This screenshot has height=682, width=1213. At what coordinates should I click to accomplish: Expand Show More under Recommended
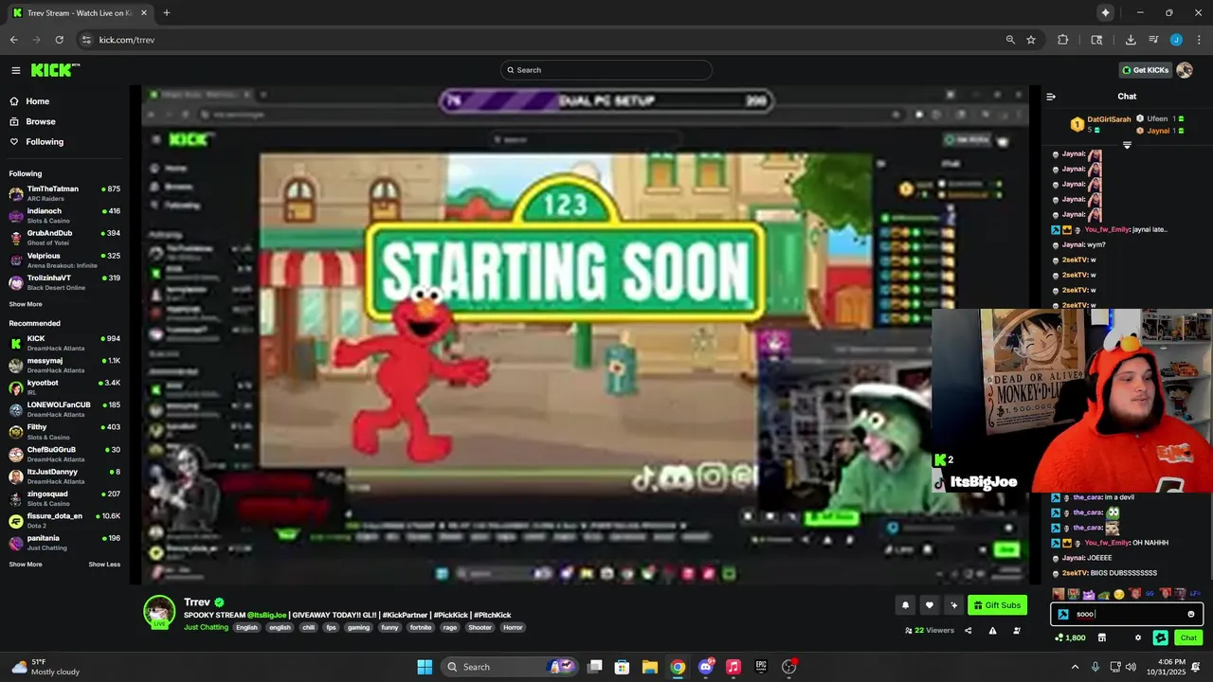click(x=26, y=565)
